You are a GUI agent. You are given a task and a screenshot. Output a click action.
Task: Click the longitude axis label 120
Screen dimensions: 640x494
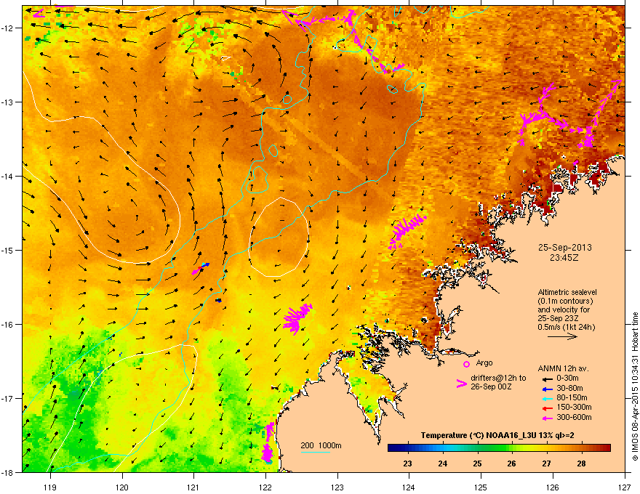(121, 487)
